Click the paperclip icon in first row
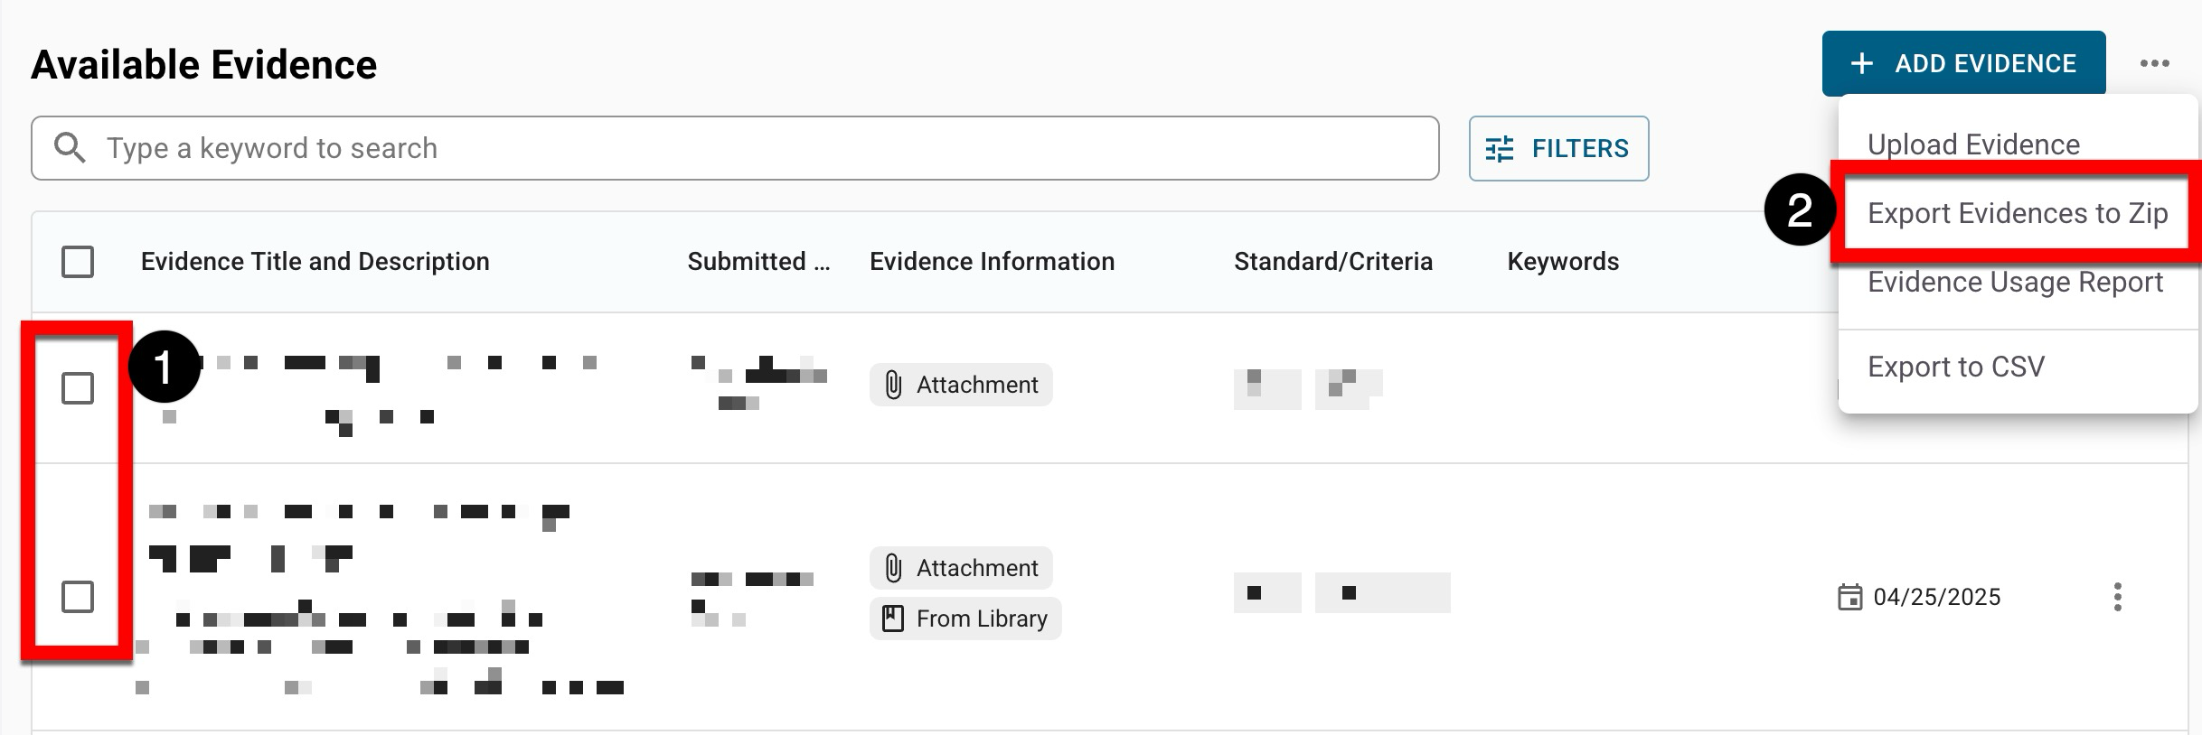2202x735 pixels. (893, 385)
